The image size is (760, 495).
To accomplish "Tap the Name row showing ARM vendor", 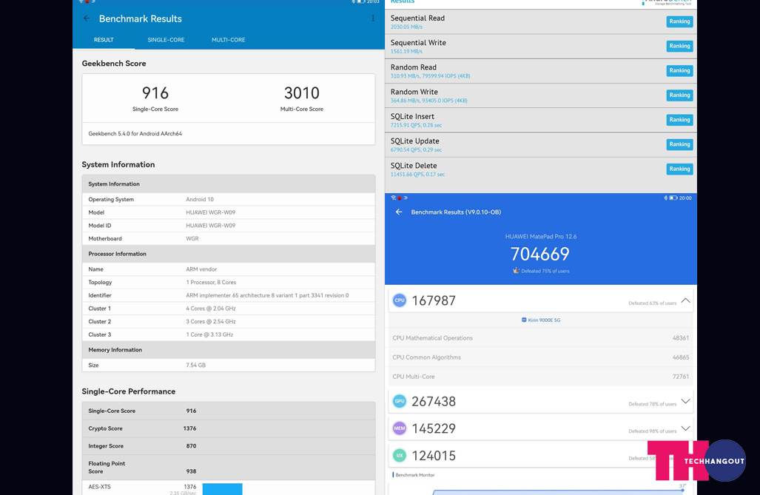I will click(228, 269).
